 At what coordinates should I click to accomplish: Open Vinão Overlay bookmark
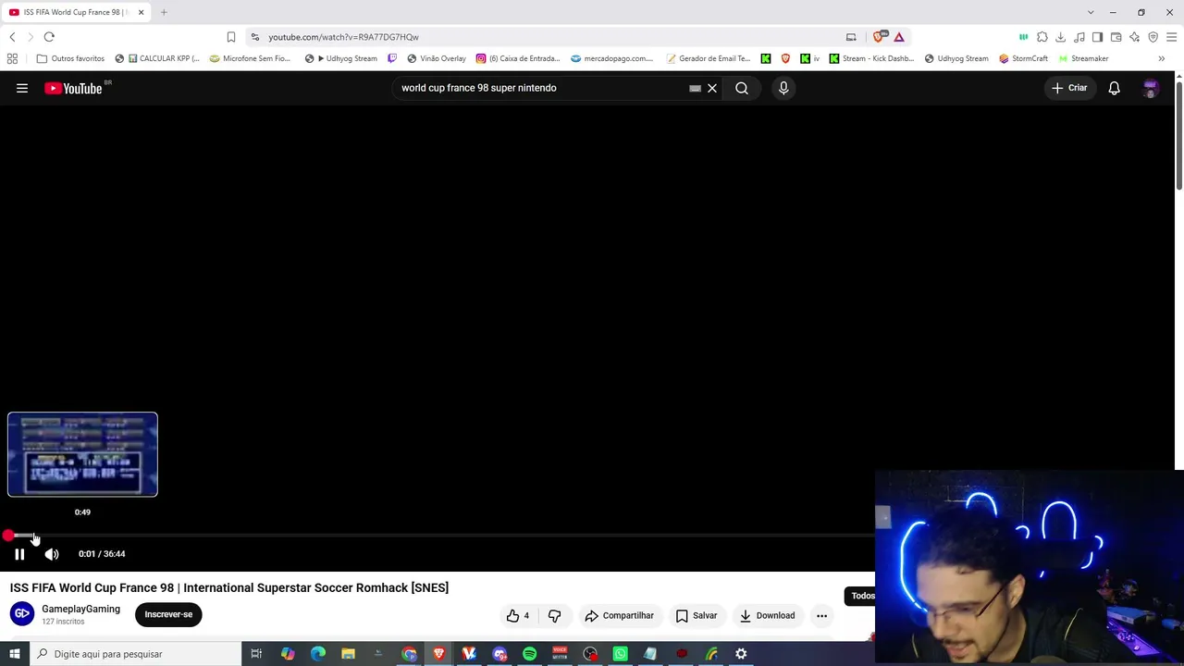pyautogui.click(x=437, y=58)
